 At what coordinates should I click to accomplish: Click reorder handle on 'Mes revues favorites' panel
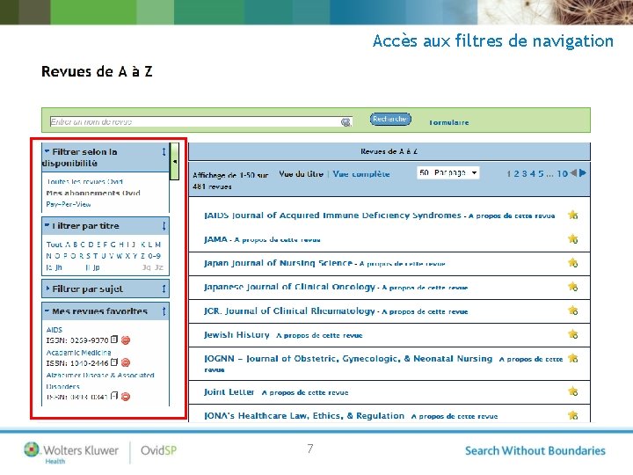click(164, 311)
